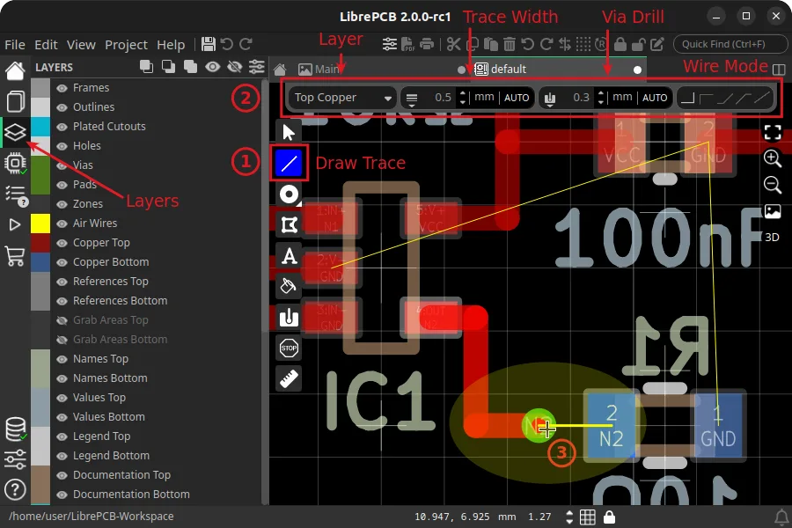Increase via drill with up stepper

[600, 92]
